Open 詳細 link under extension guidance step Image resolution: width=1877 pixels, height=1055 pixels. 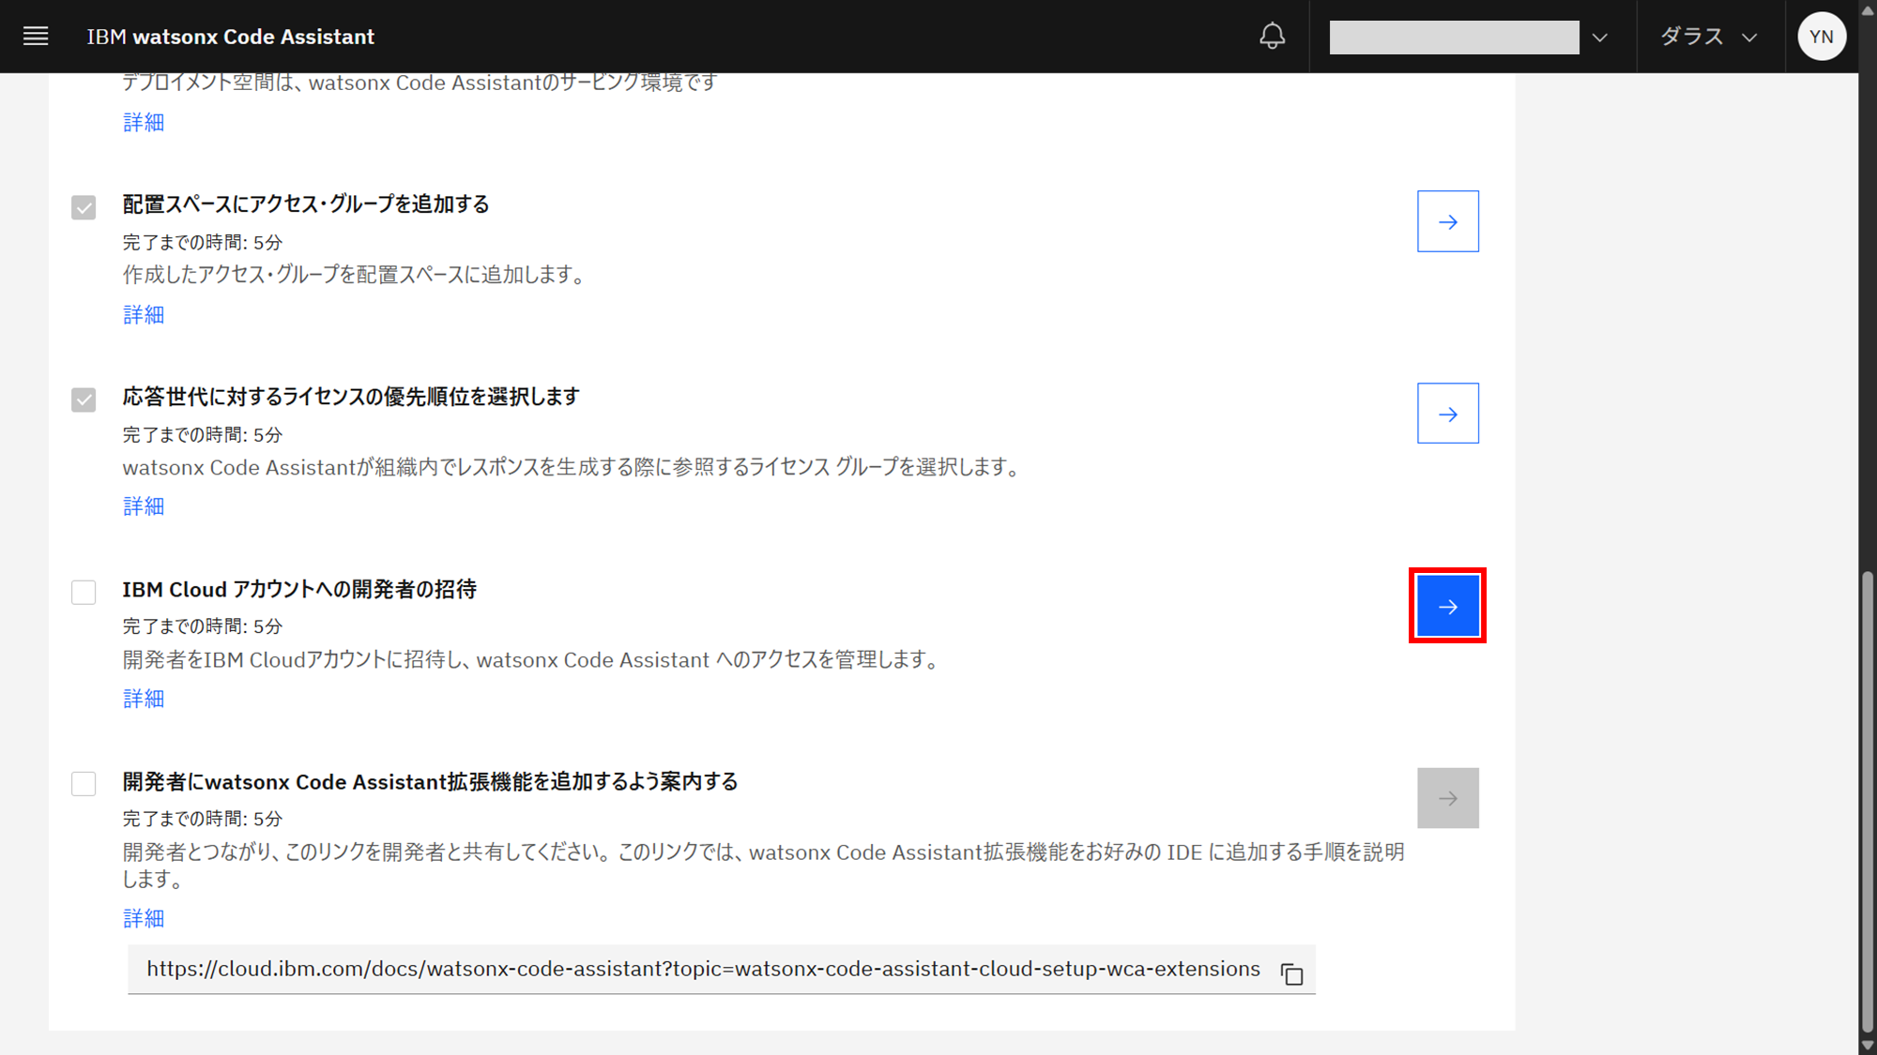coord(144,918)
